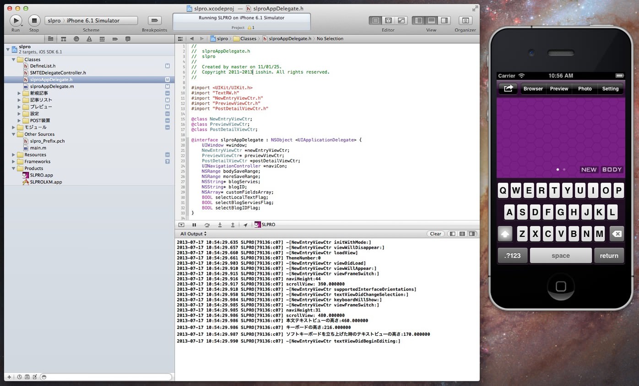This screenshot has height=386, width=639.
Task: Show the Breakpoint navigator
Action: (x=114, y=39)
